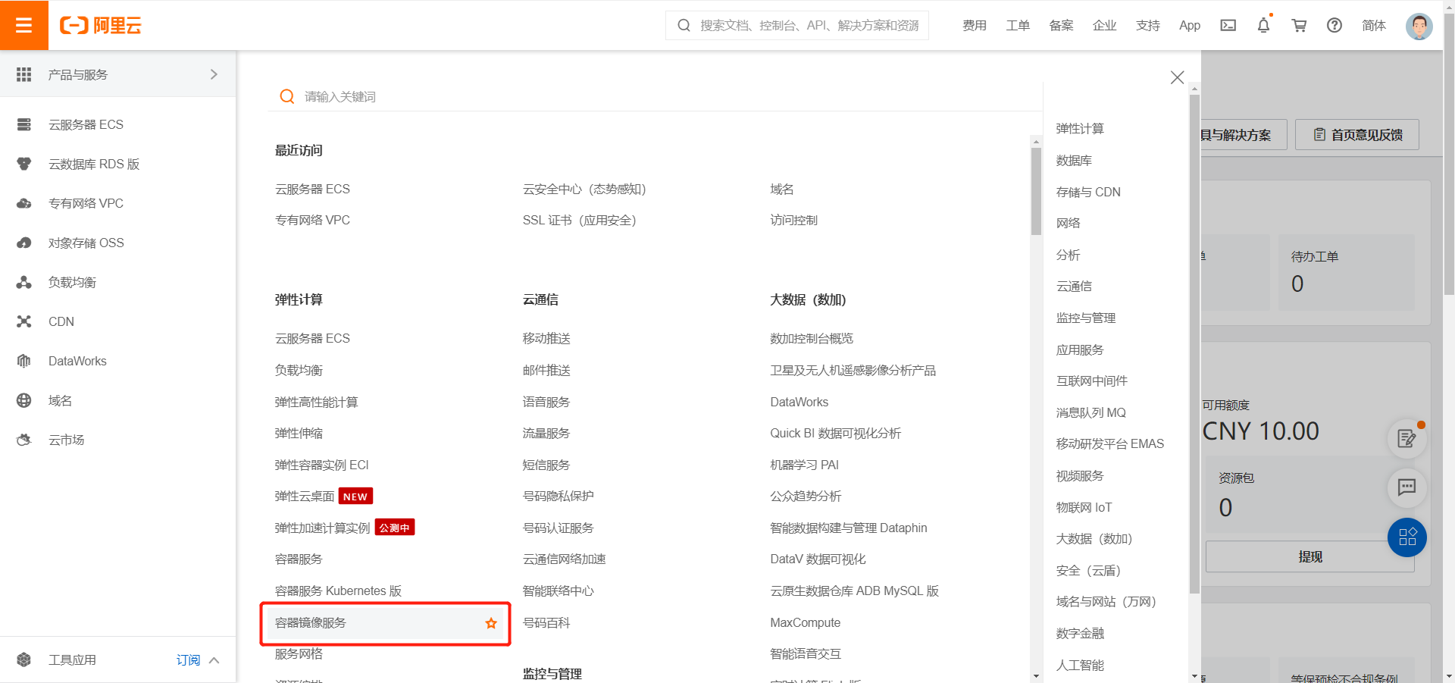1455x683 pixels.
Task: Click the user avatar icon
Action: point(1419,26)
